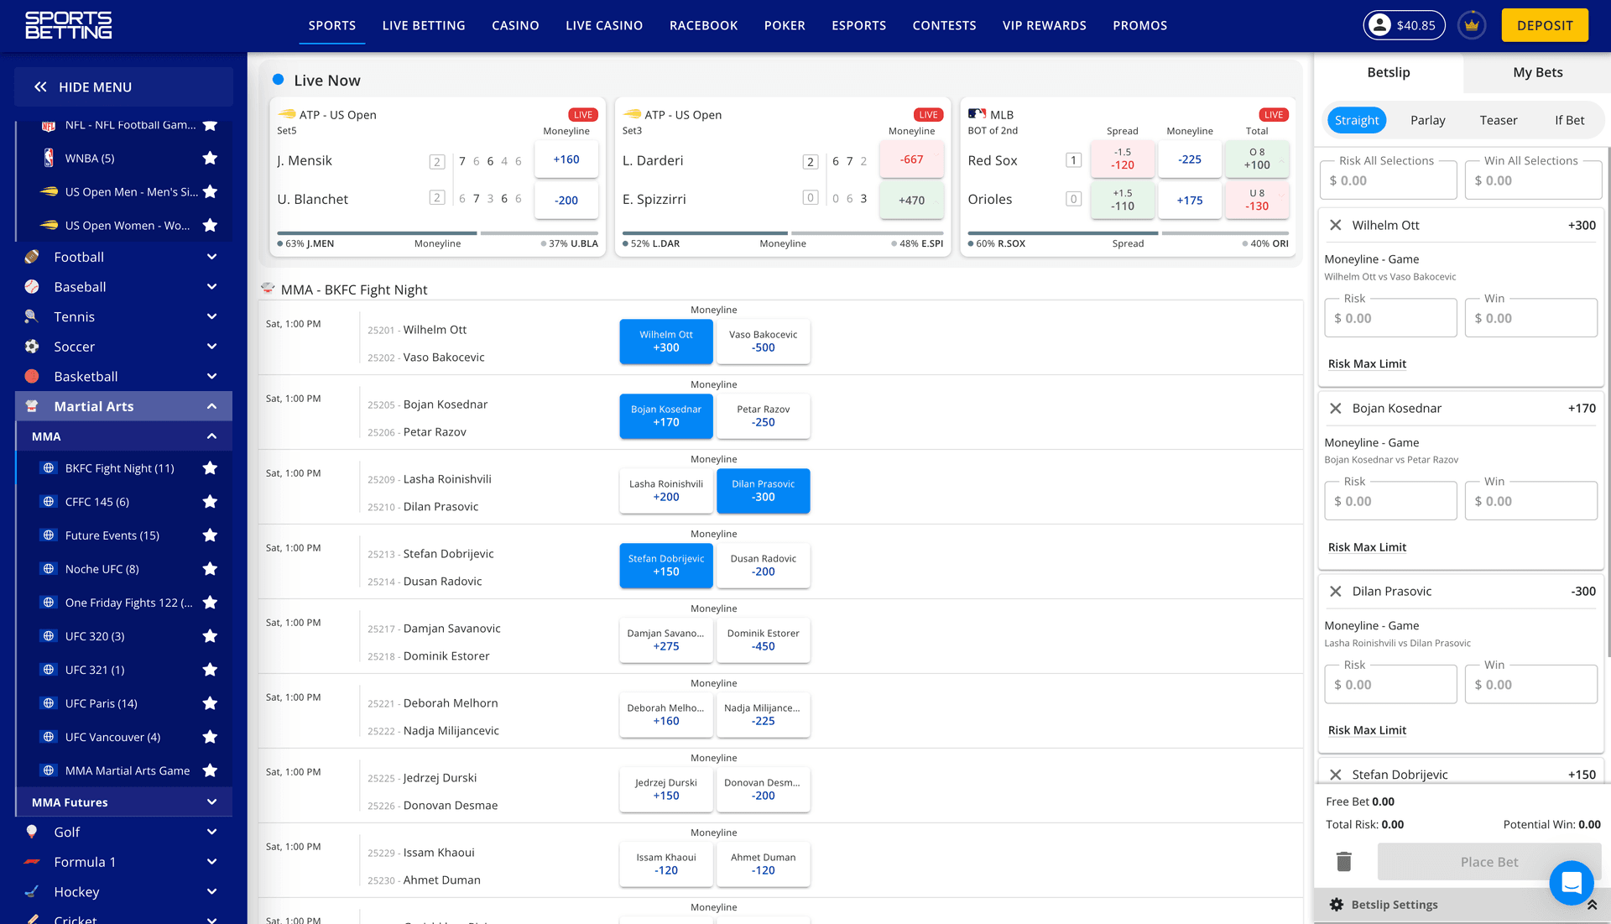
Task: Click the trash icon to clear the betslip
Action: point(1343,861)
